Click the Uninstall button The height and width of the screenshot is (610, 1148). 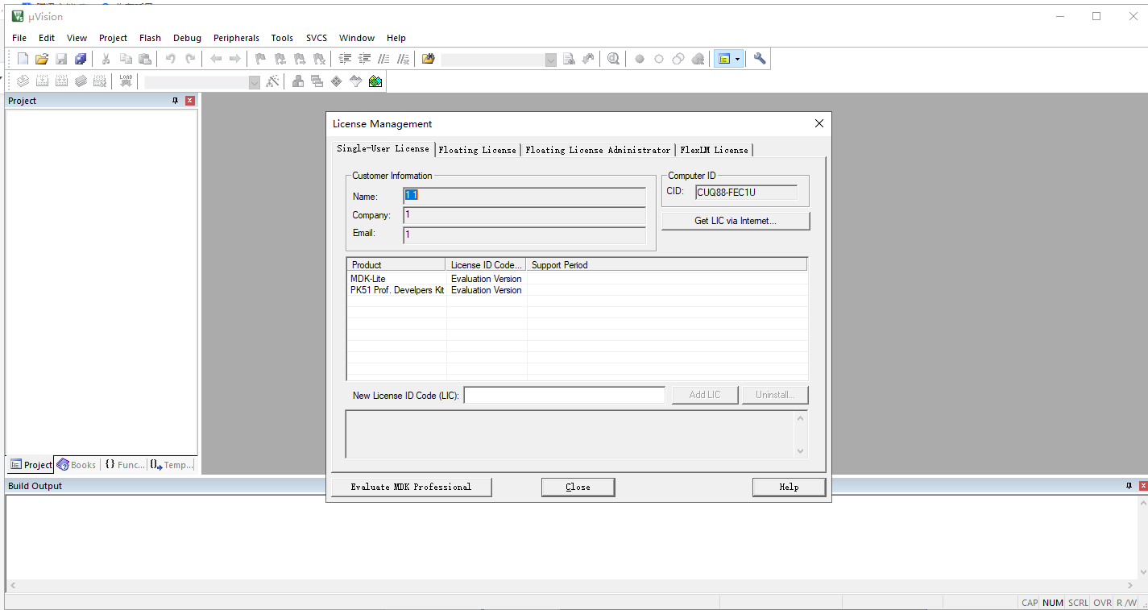point(775,395)
